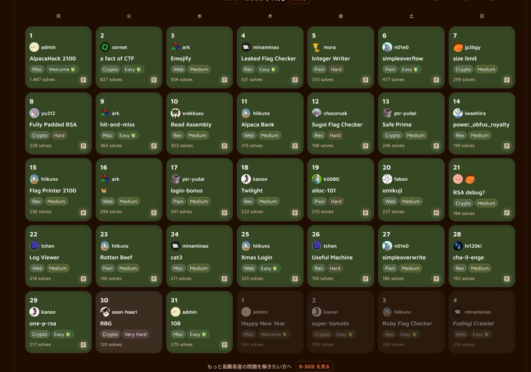Open the writeup icon on Integer Writer card
The image size is (531, 372).
[366, 80]
